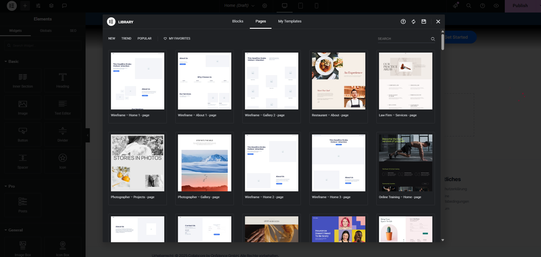Viewport: 541px width, 257px height.
Task: Click the Publish button
Action: pos(520,6)
